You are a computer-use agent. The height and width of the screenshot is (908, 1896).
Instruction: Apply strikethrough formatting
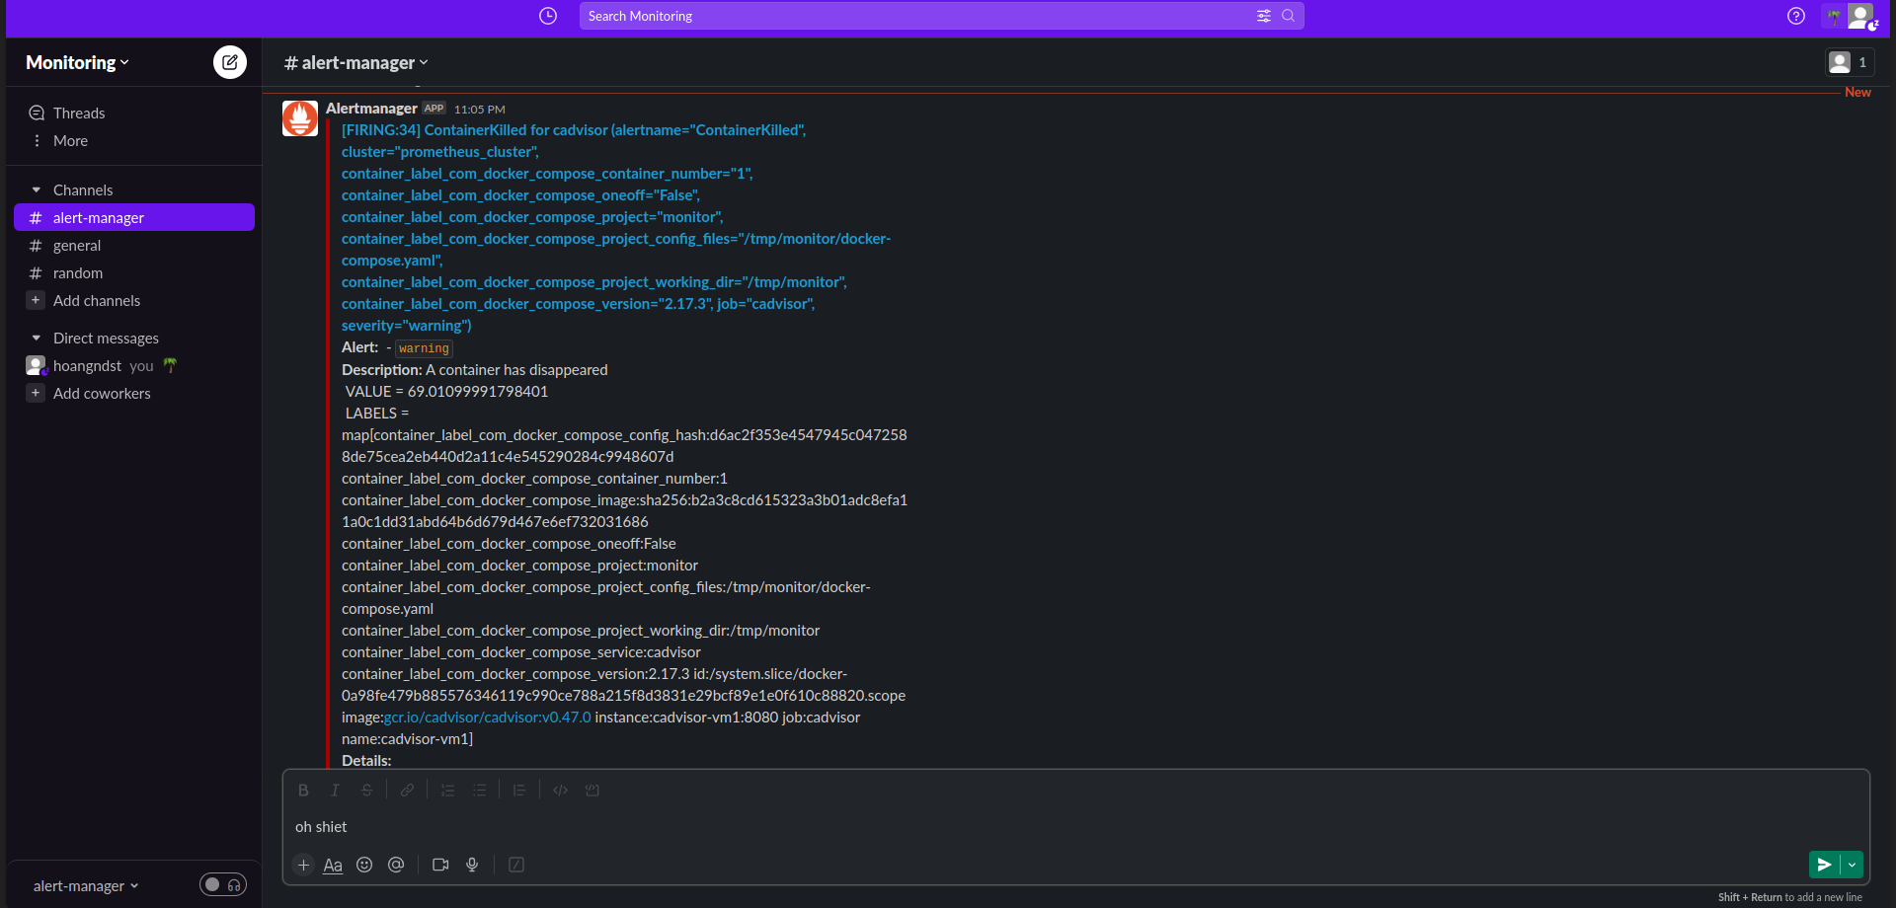pyautogui.click(x=366, y=791)
